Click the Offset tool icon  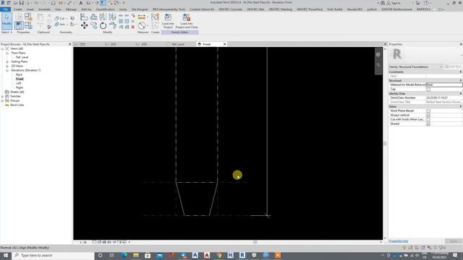[93, 17]
